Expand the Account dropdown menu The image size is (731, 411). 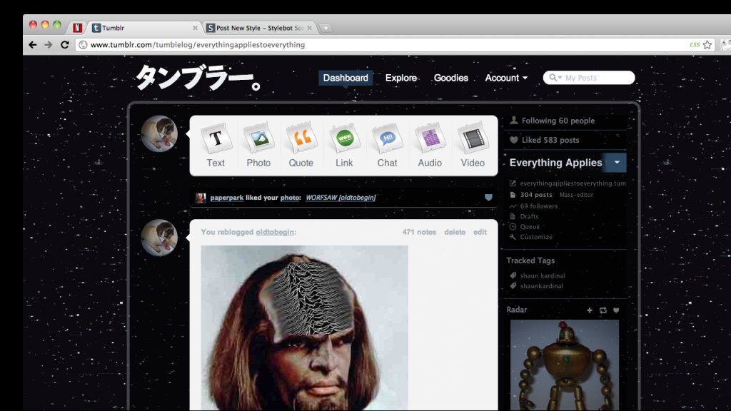click(x=506, y=78)
